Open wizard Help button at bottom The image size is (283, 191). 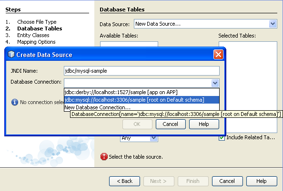(262, 181)
